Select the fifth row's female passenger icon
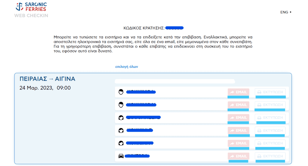 coord(121,143)
